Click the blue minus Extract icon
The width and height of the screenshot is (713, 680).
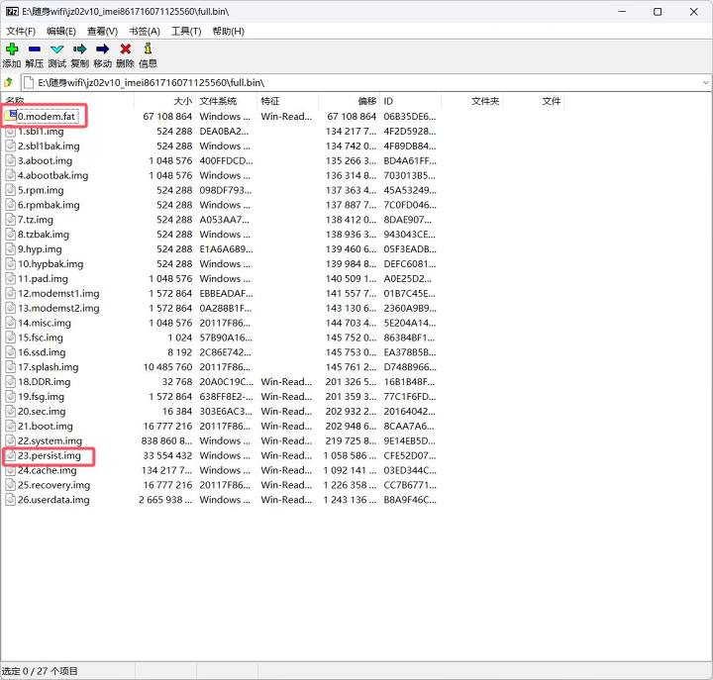tap(35, 49)
